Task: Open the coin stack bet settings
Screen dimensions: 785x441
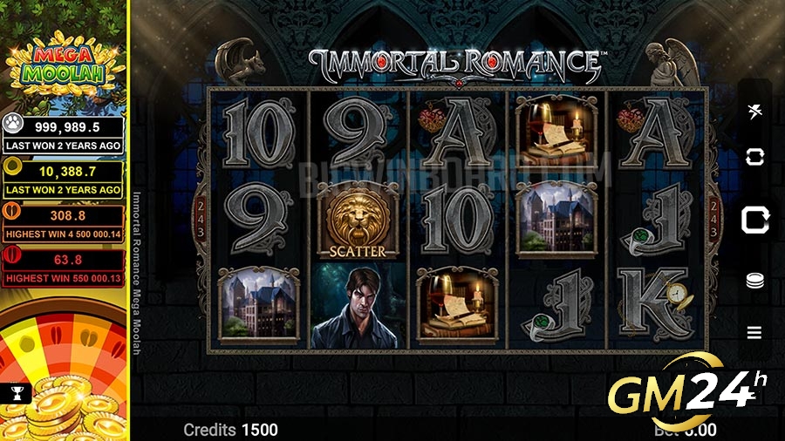Action: tap(754, 281)
